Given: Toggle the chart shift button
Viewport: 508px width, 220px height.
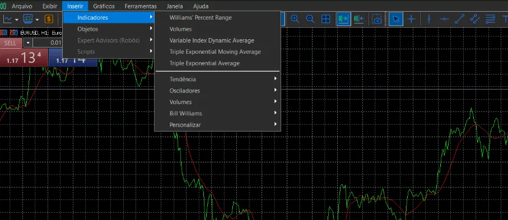Looking at the screenshot, I should (x=358, y=19).
